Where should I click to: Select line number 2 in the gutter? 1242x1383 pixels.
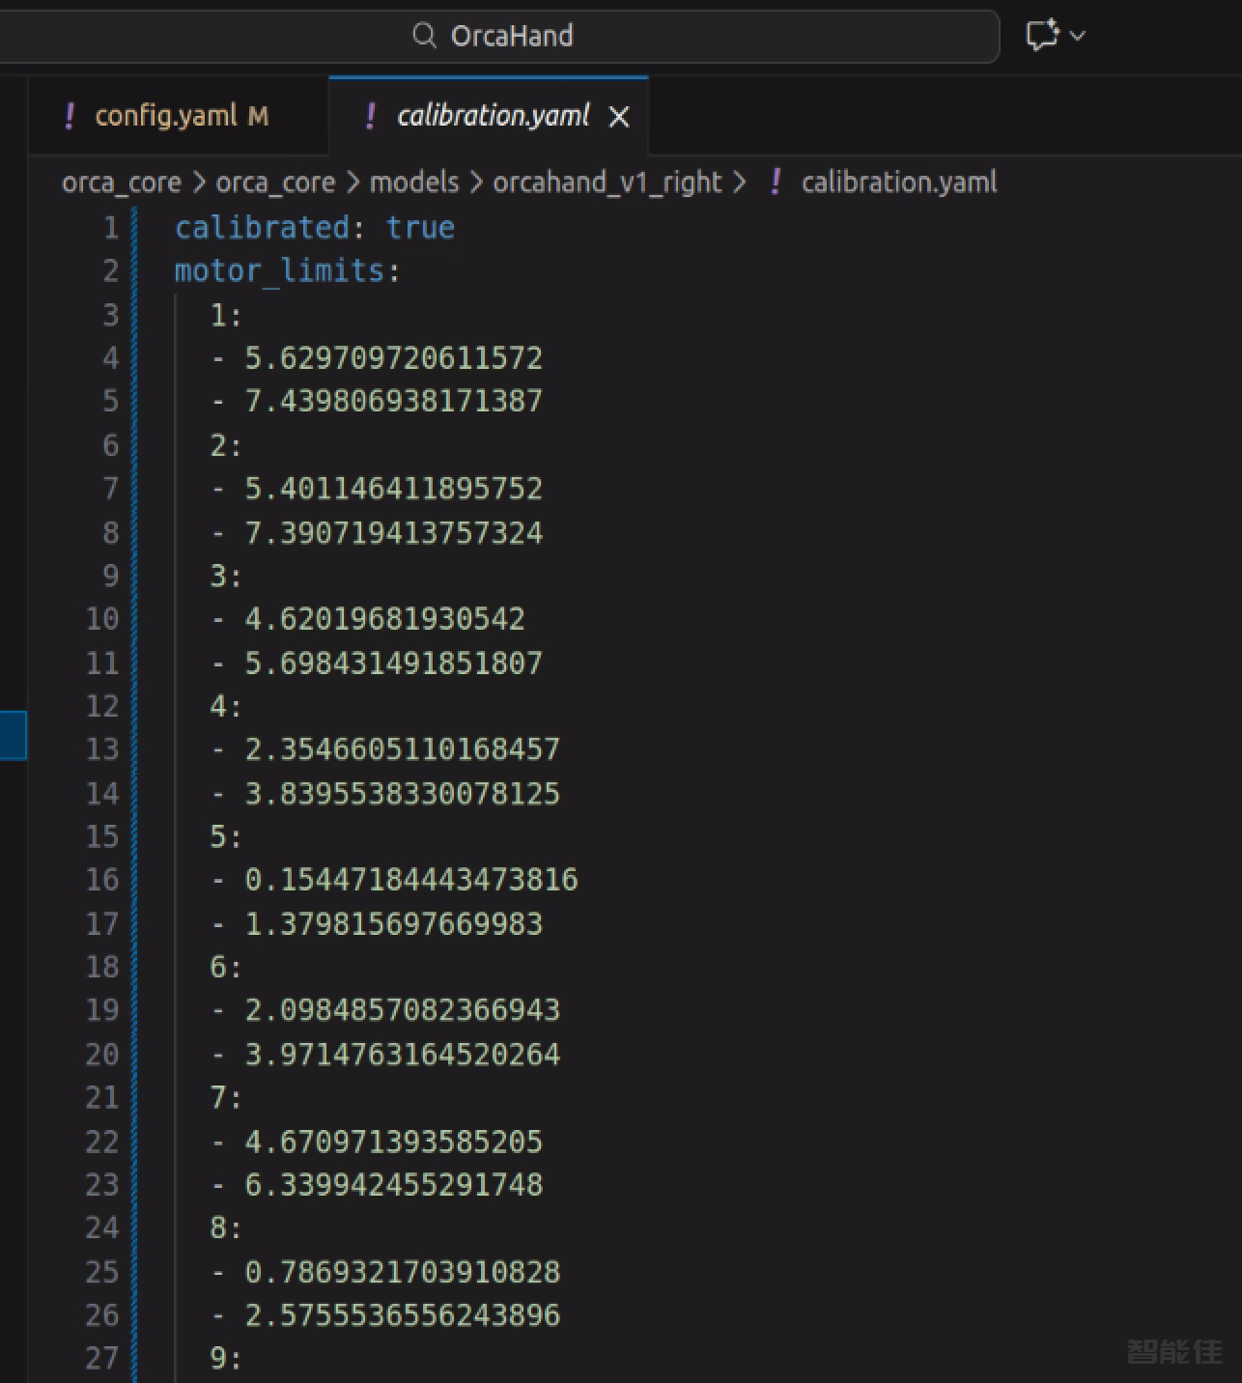click(x=110, y=270)
